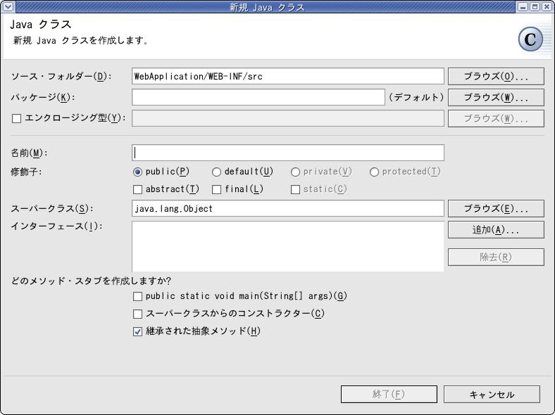Click the 'どのメソッド・スタブを作成しますか?' label

click(x=91, y=281)
